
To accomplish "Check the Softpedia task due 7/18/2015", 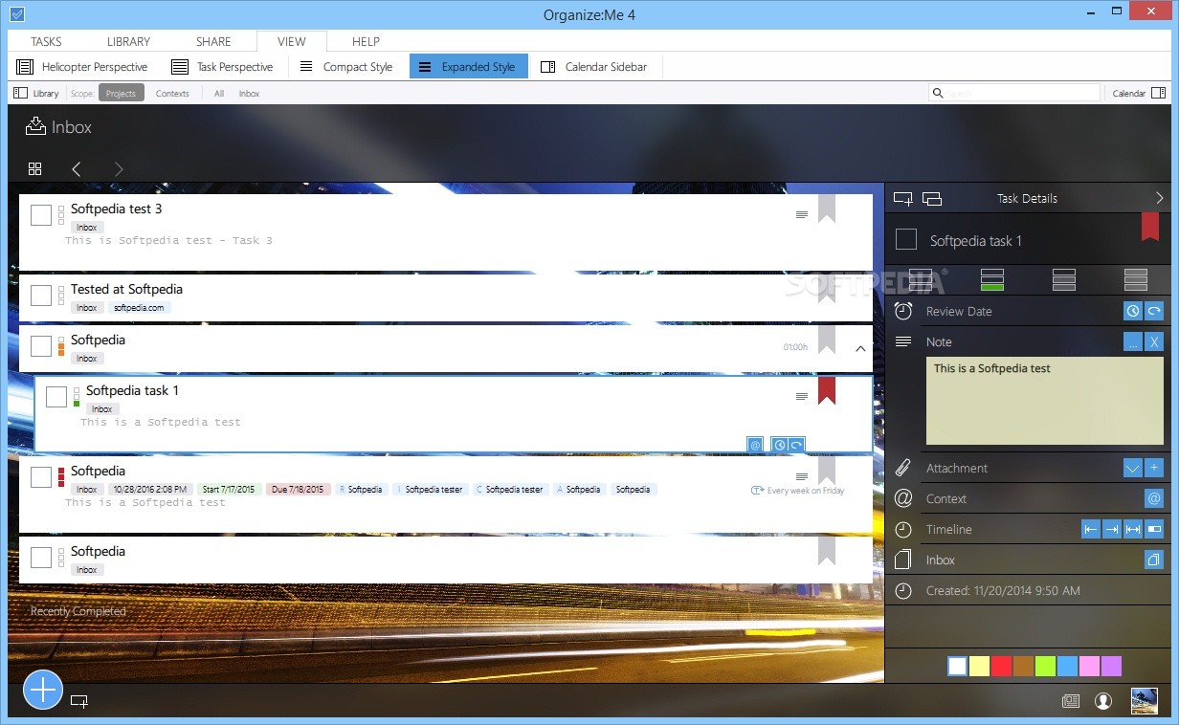I will (x=40, y=476).
